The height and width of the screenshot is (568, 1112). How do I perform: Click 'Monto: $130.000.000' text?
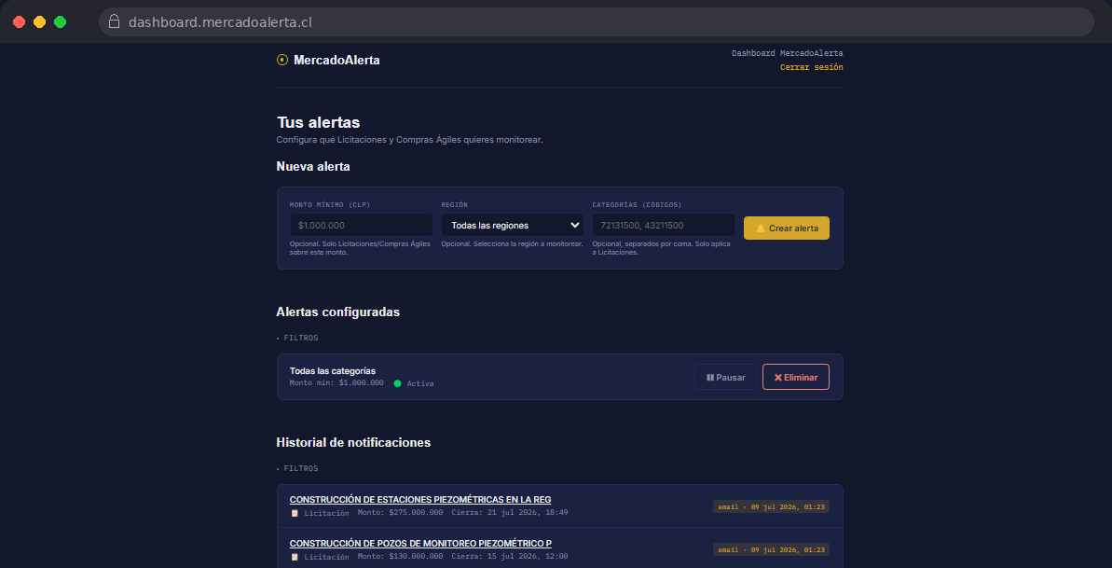point(400,557)
